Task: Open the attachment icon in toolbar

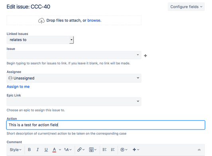Action: tap(92, 150)
